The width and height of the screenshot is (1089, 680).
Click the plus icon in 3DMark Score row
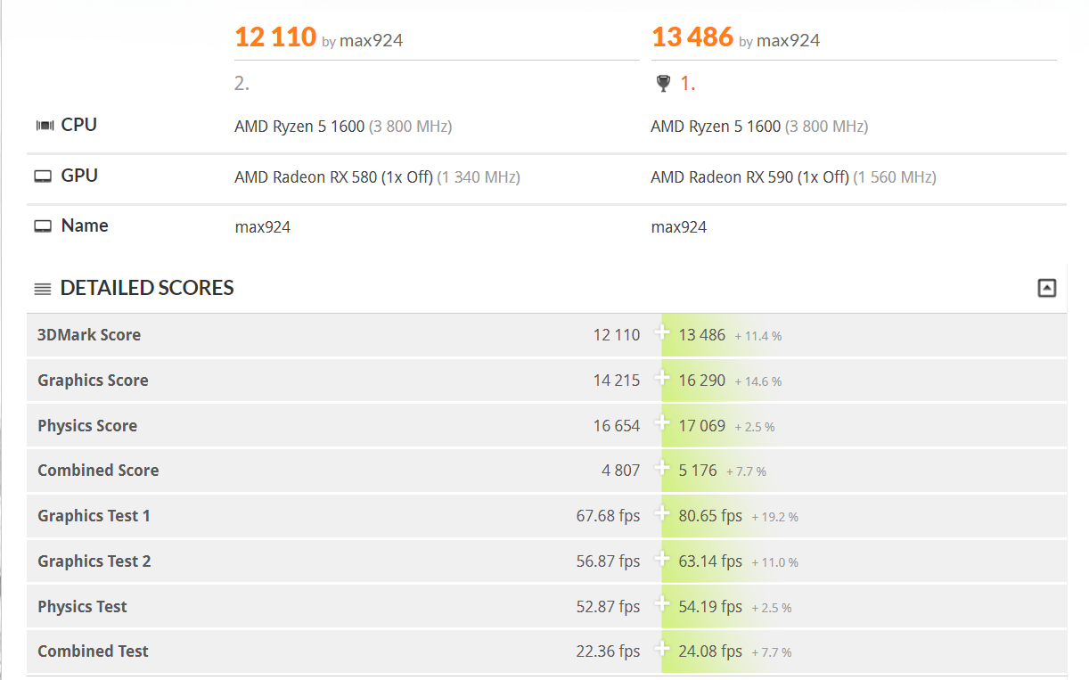[662, 332]
